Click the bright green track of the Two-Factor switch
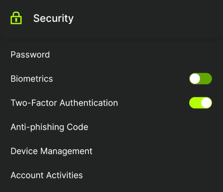This screenshot has width=223, height=192. 195,103
